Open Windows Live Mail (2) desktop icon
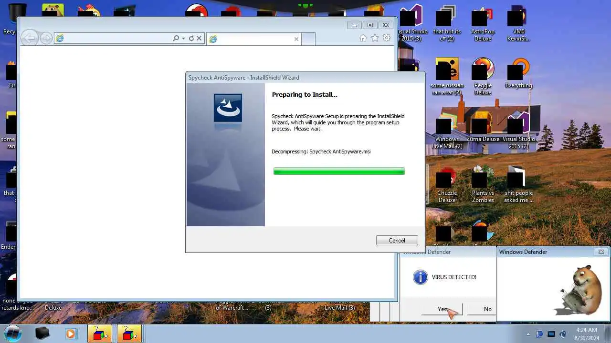 point(447,131)
